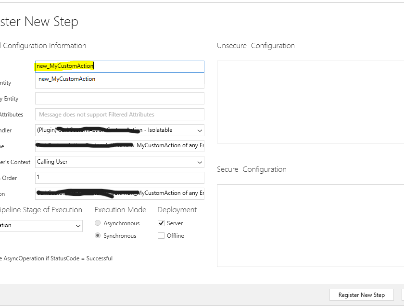
Task: Click the button right of Register New Step
Action: (x=403, y=295)
